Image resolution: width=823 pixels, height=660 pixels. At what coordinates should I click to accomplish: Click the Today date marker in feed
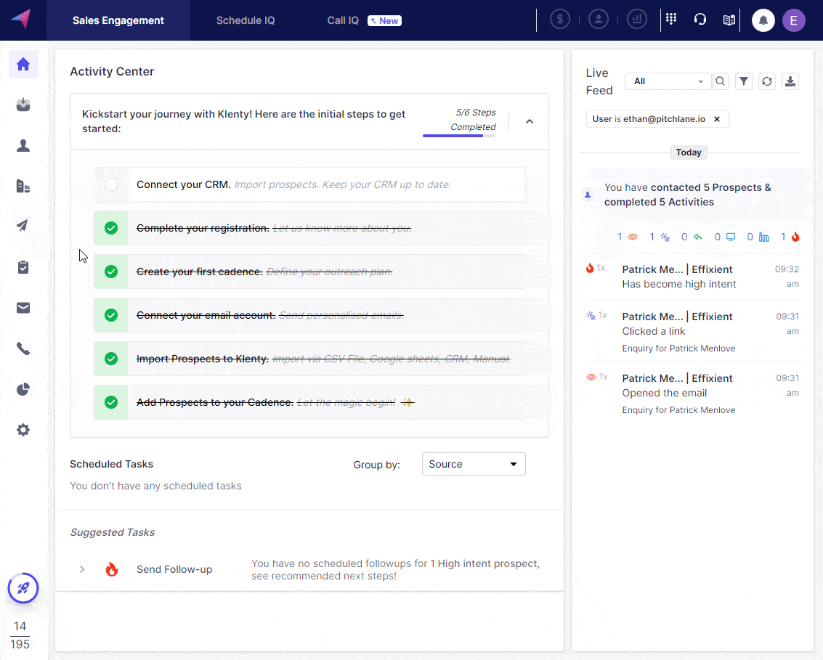pyautogui.click(x=689, y=152)
